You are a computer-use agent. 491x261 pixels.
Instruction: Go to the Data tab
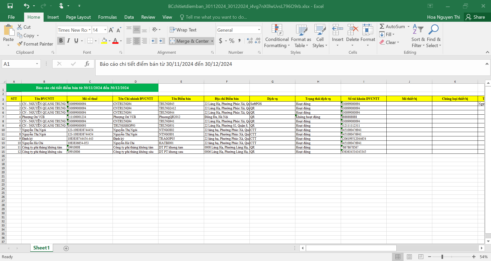[129, 17]
